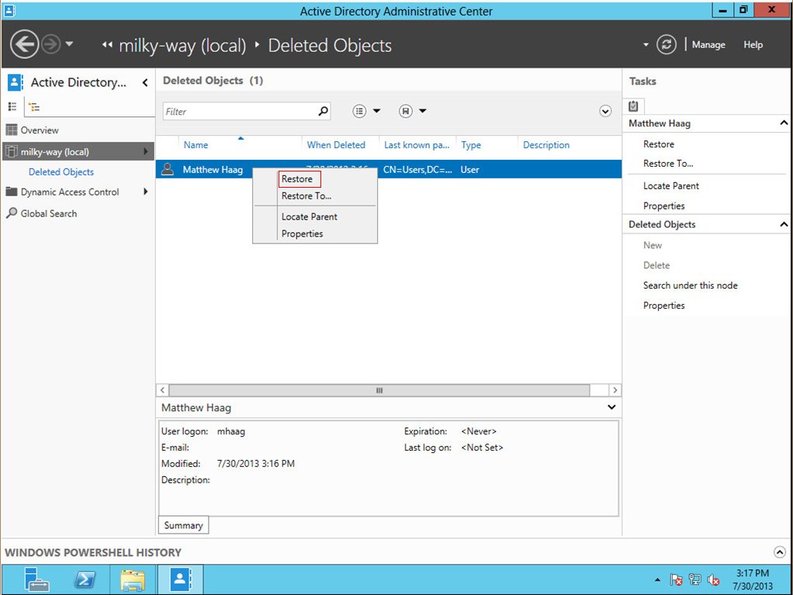The image size is (793, 595).
Task: Sort by Last known parent column
Action: 417,145
